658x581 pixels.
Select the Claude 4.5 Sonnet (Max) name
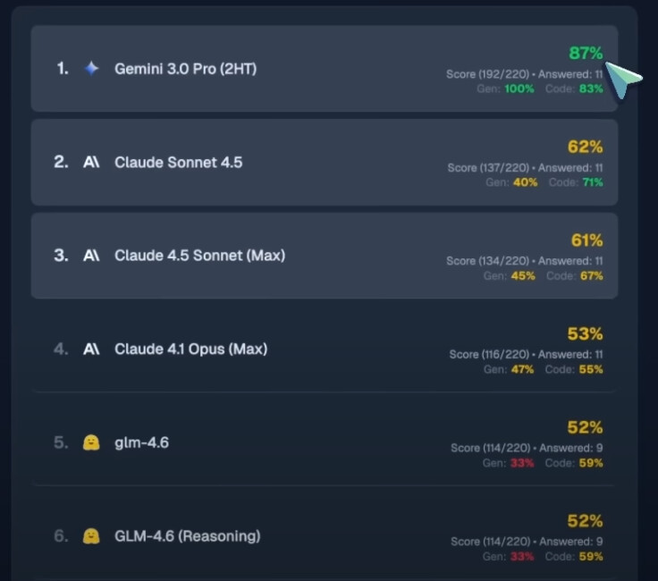click(x=199, y=256)
